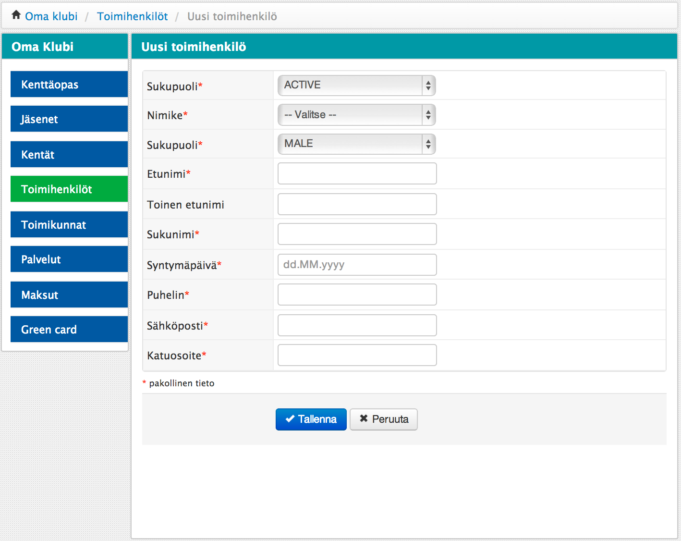
Task: Focus the Katuosoite input field
Action: (357, 355)
